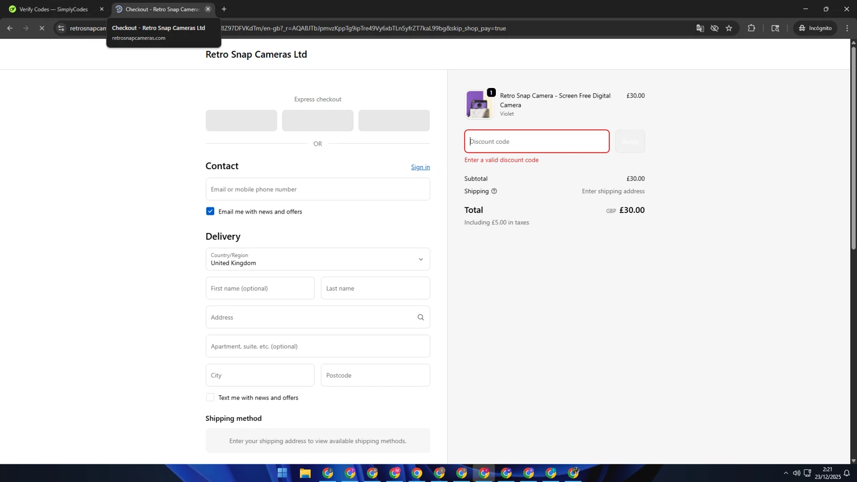The height and width of the screenshot is (482, 857).
Task: Open the Chrome three-dot menu
Action: 847,28
